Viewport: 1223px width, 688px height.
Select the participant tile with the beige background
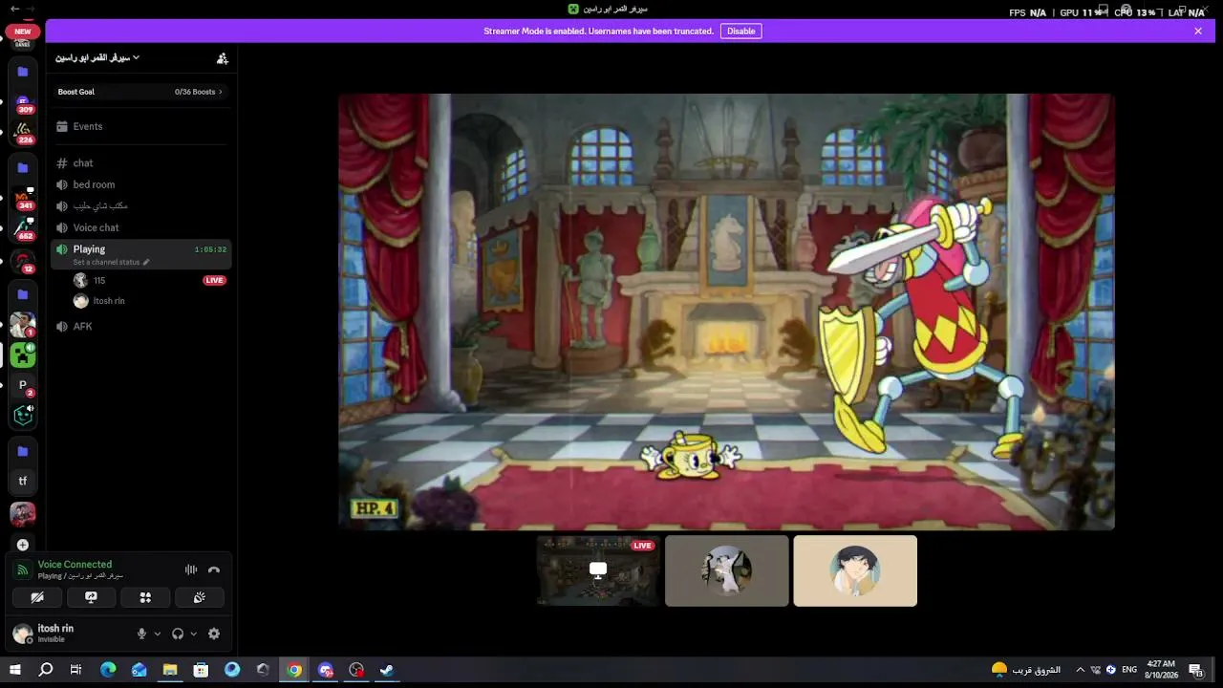(855, 570)
